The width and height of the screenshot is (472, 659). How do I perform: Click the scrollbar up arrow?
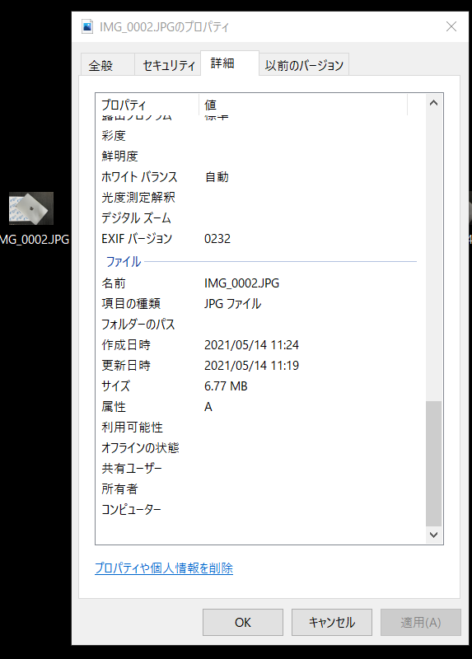[434, 103]
